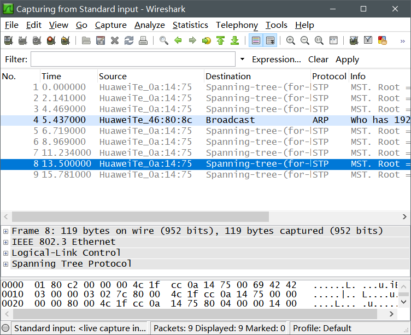This screenshot has width=411, height=335.
Task: Open the list of capture interfaces
Action: tap(8, 40)
